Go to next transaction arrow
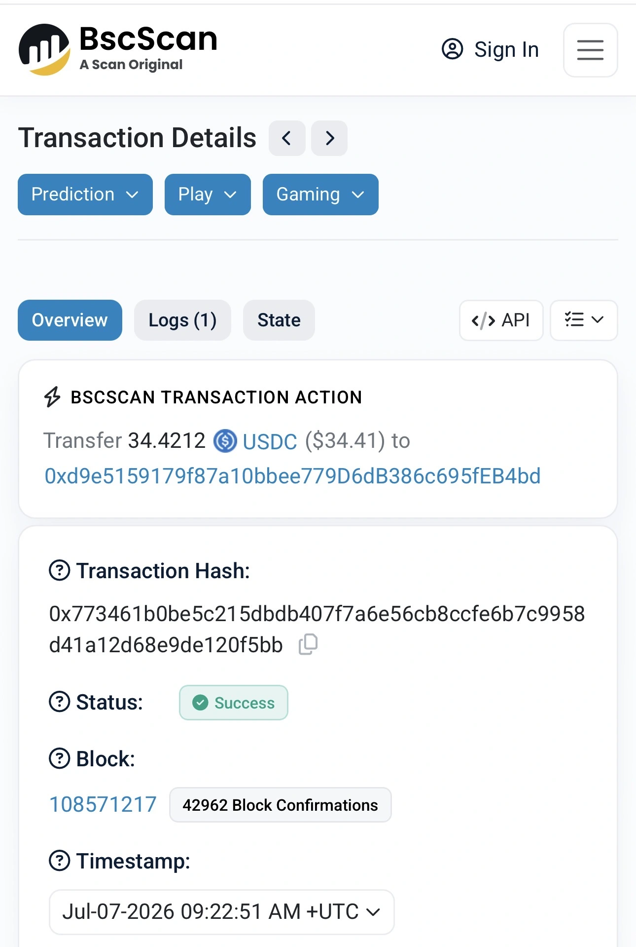The height and width of the screenshot is (947, 636). point(329,138)
